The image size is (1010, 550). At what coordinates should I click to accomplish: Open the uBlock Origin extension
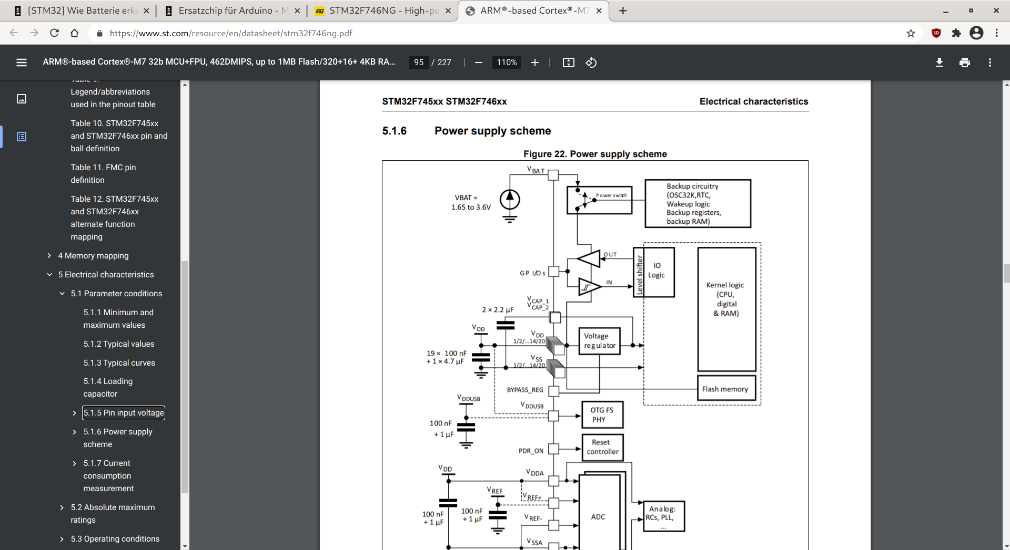point(936,33)
